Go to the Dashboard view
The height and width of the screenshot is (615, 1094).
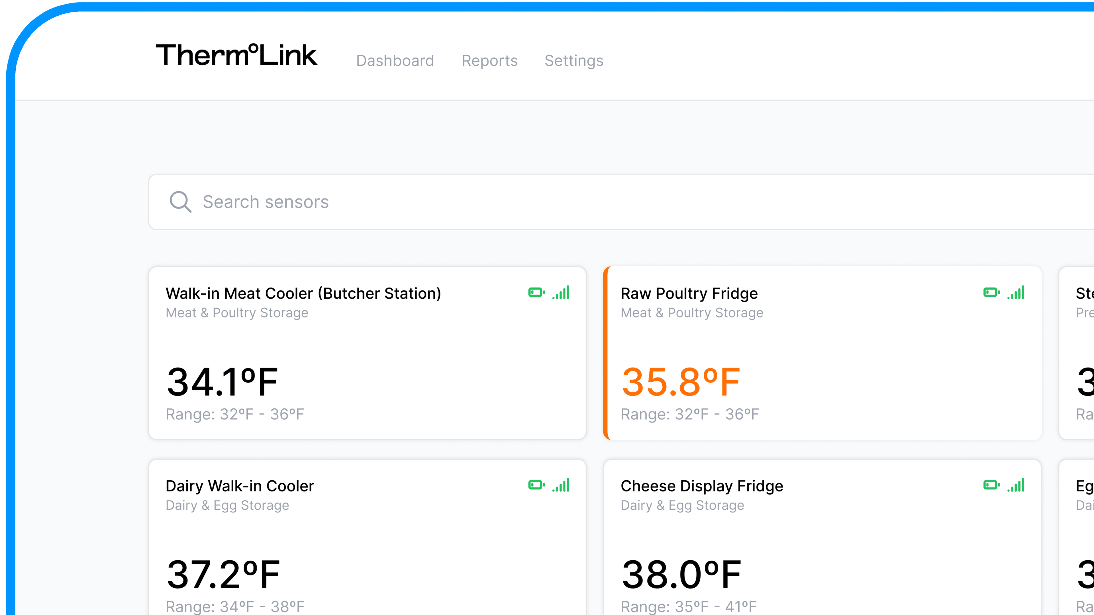click(395, 61)
